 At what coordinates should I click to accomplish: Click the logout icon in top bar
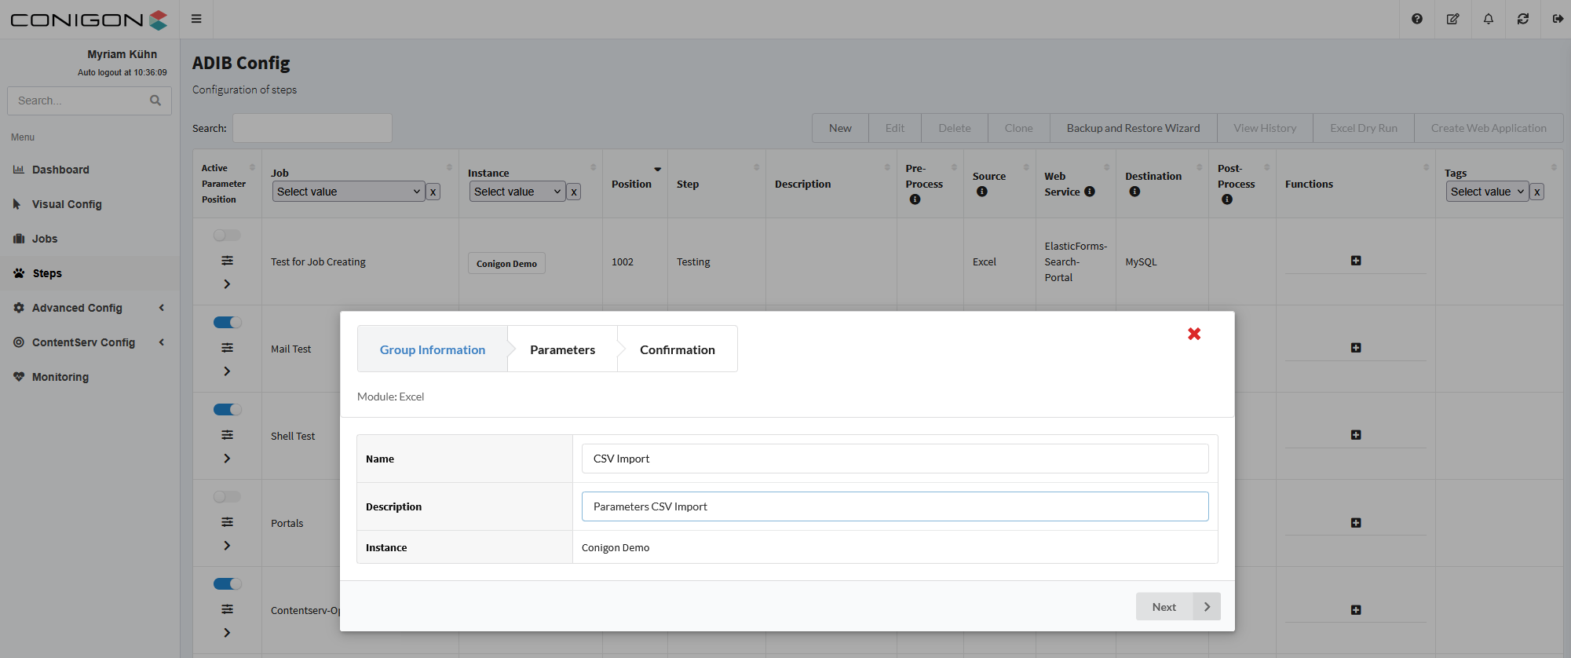coord(1558,19)
